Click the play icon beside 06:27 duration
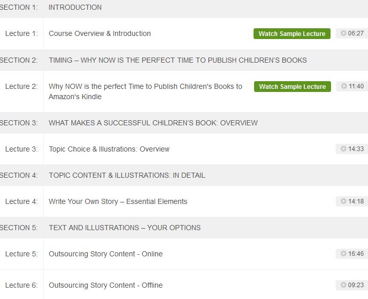 click(343, 33)
